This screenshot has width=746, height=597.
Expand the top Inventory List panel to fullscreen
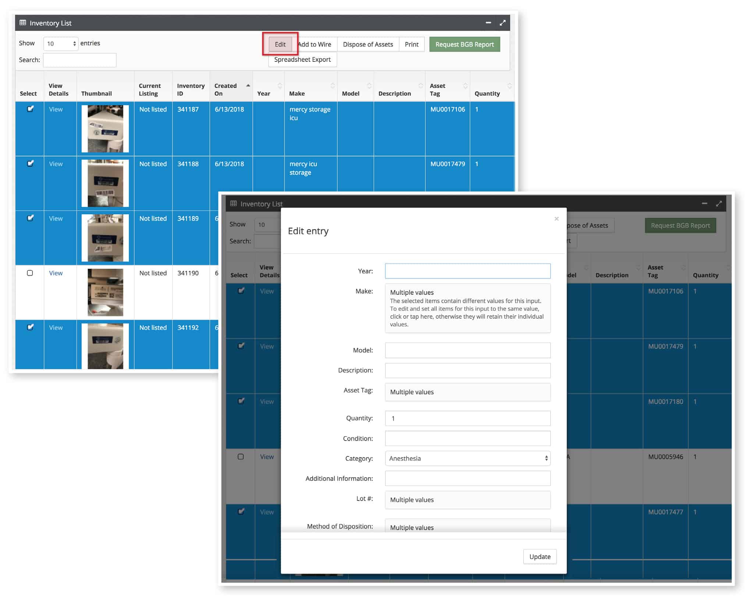[502, 23]
